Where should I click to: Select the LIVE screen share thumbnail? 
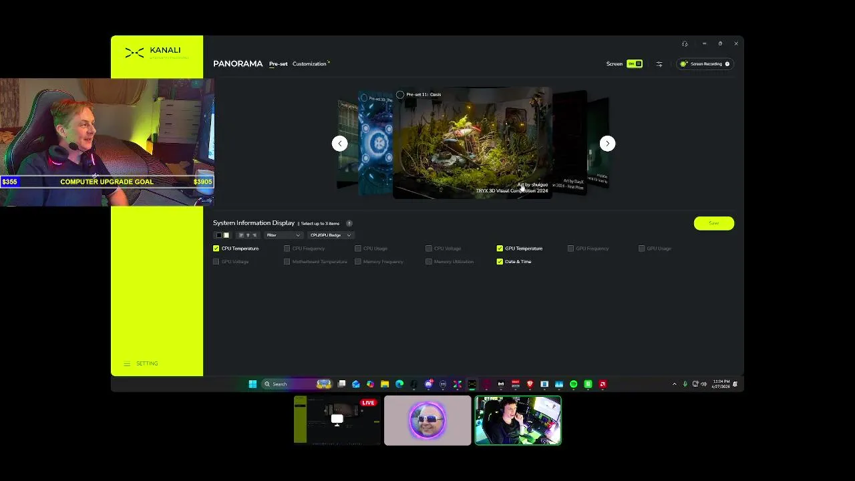click(x=337, y=420)
